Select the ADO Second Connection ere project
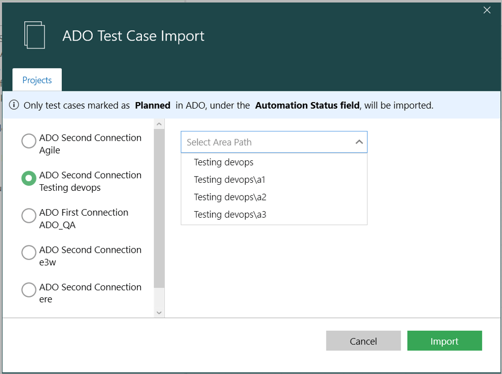Viewport: 502px width, 374px height. pyautogui.click(x=28, y=290)
